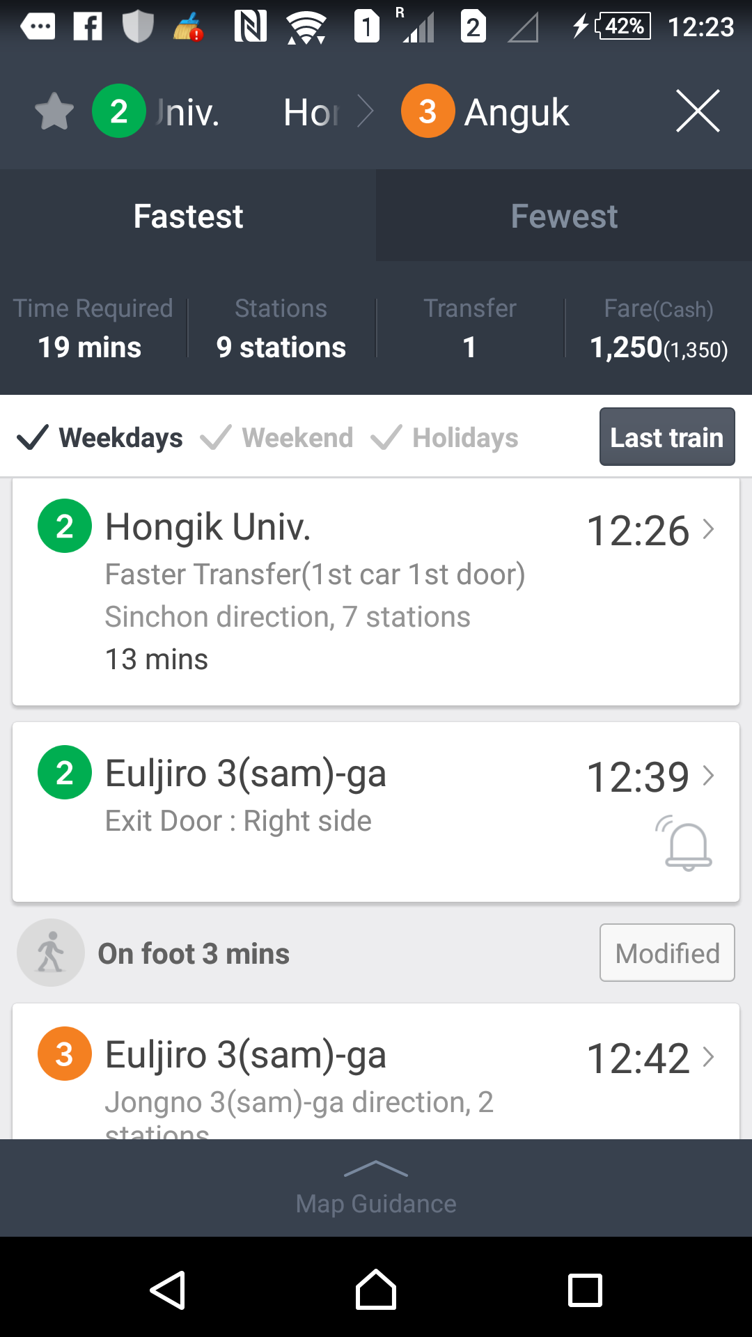This screenshot has height=1337, width=752.
Task: Select the Holidays schedule option
Action: 446,437
